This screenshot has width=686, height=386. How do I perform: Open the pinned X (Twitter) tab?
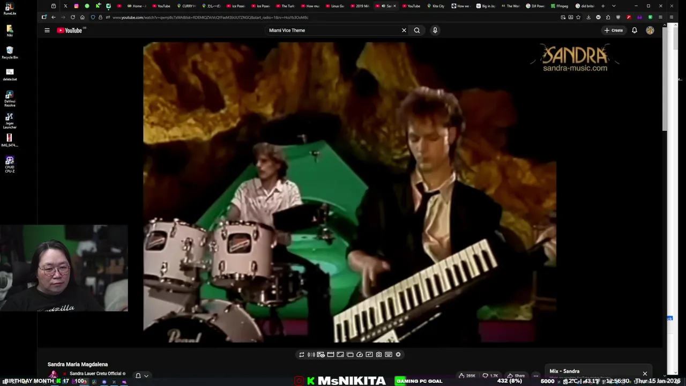pyautogui.click(x=65, y=6)
